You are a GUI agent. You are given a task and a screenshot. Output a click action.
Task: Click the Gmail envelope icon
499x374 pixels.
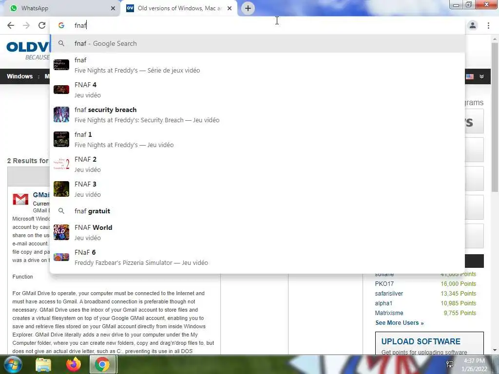(x=20, y=199)
